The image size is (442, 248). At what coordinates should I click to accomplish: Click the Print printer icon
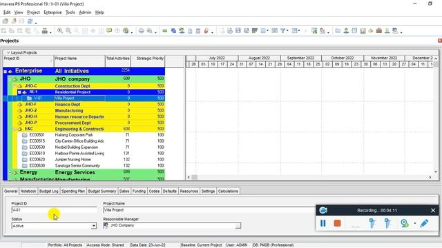point(141,30)
